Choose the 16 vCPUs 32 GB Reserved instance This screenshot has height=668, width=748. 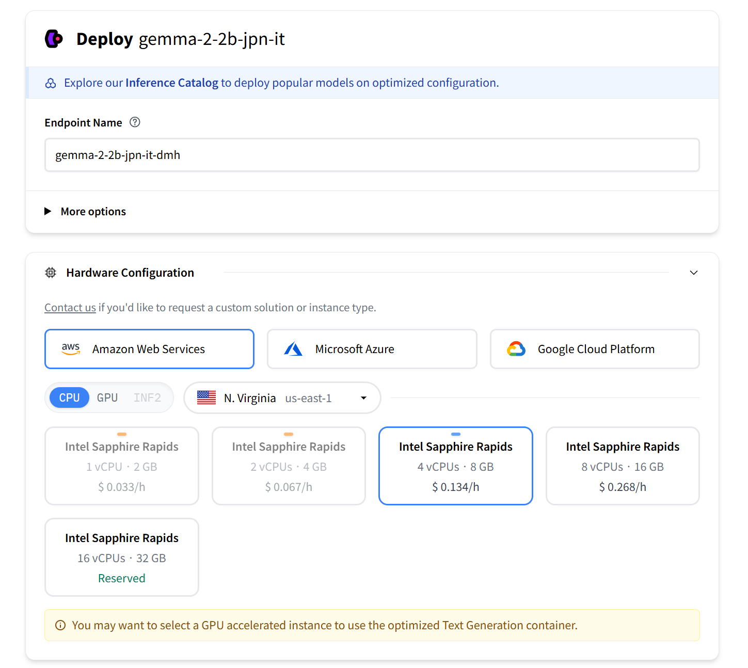122,557
